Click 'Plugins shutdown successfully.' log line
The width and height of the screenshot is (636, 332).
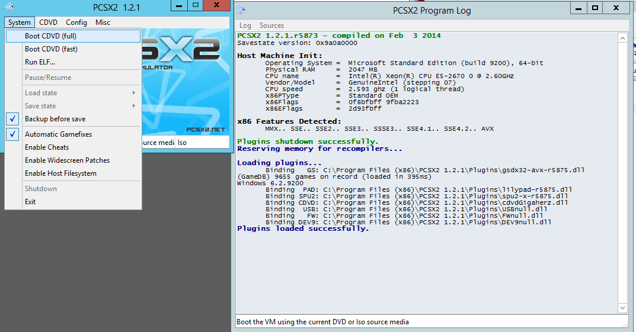click(x=308, y=141)
